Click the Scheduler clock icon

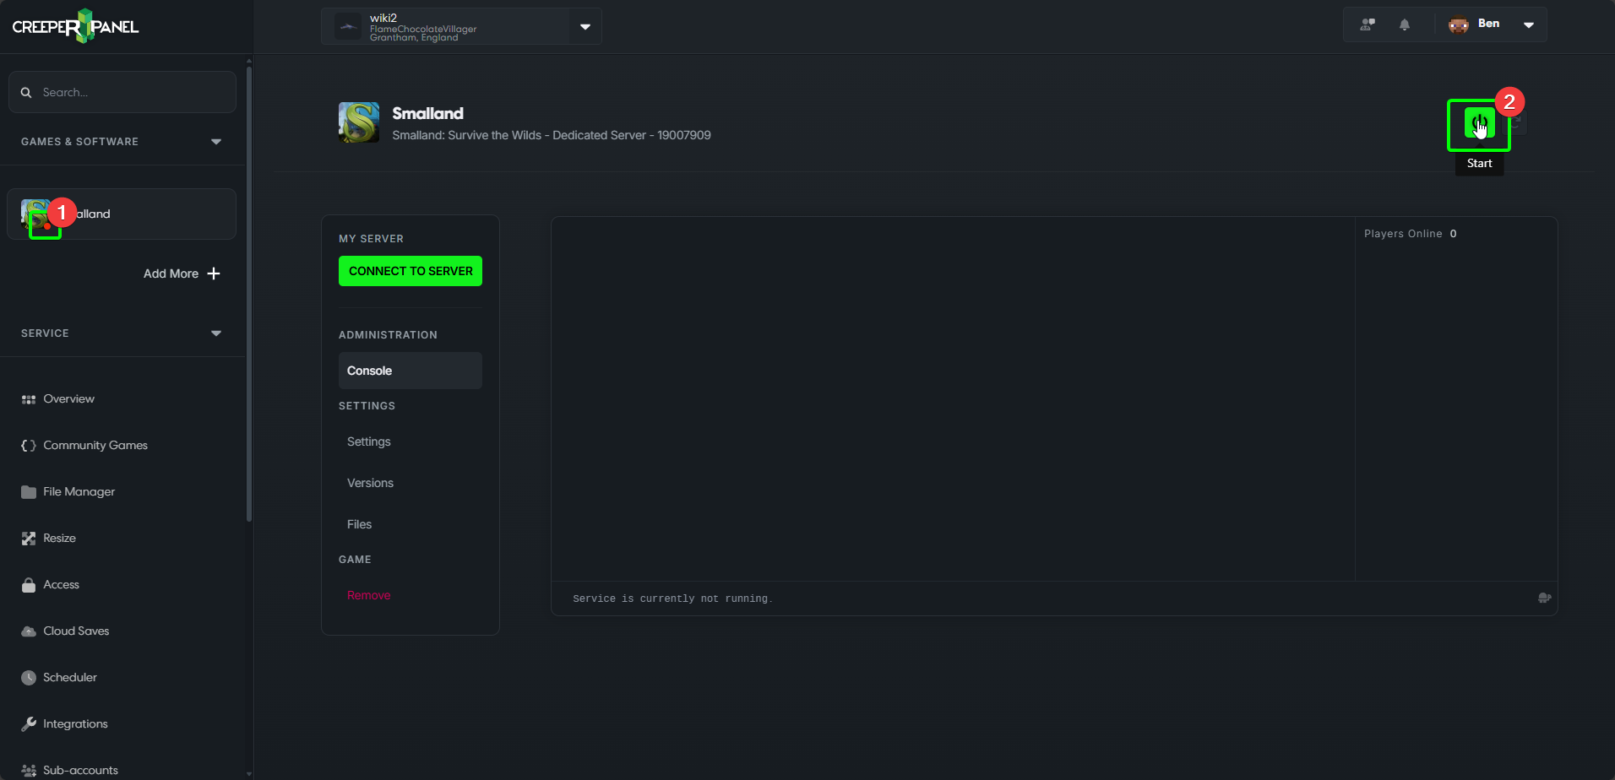pyautogui.click(x=29, y=678)
